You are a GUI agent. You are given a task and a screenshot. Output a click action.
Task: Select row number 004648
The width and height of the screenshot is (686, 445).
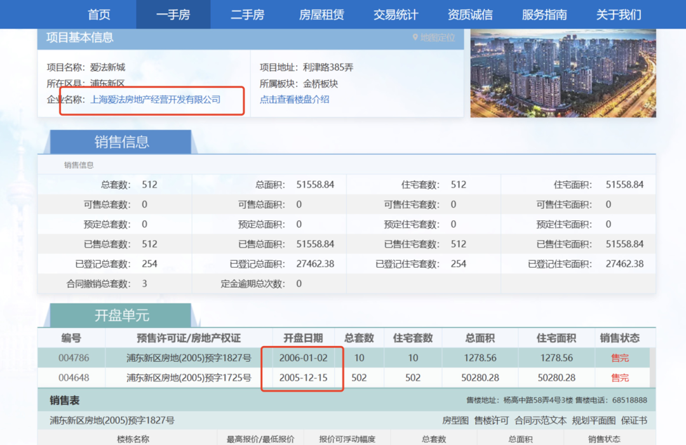[74, 378]
